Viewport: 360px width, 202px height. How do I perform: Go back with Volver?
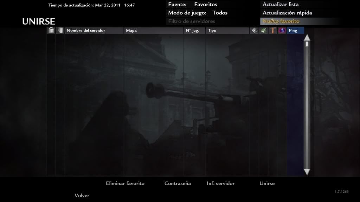pos(82,196)
